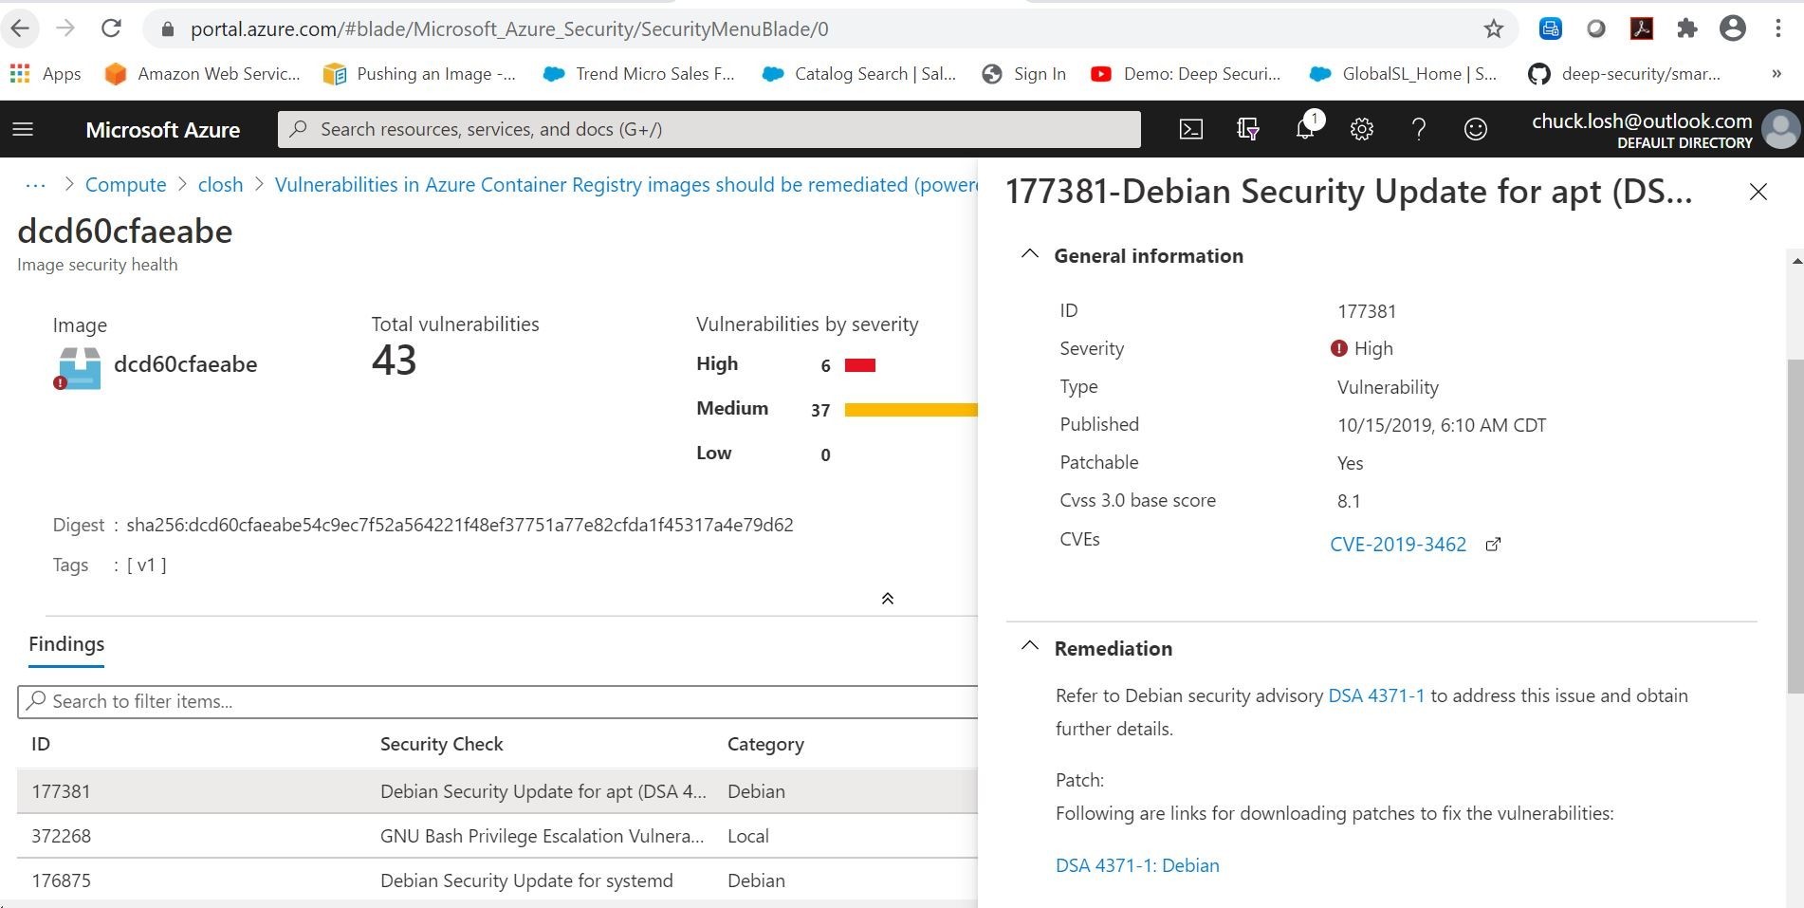
Task: Click details panel vertical scrollbar
Action: coord(1795,527)
